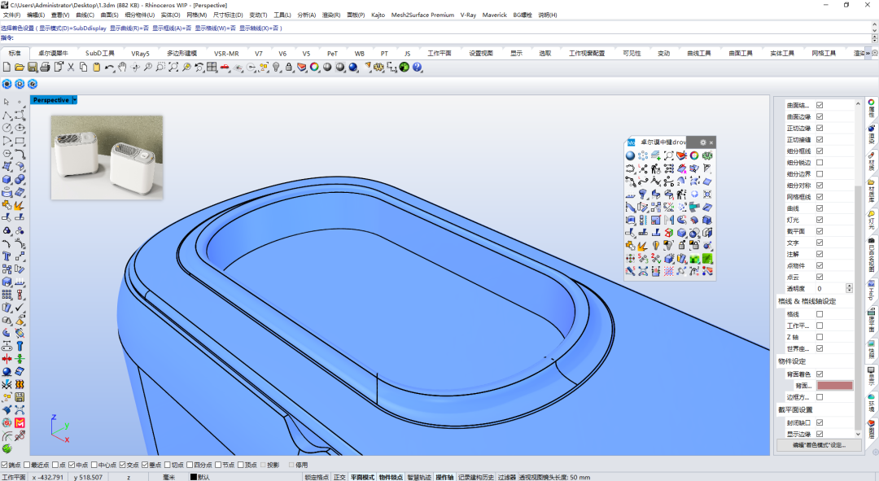Open the layers panel icon in toolbar
879x481 pixels.
pyautogui.click(x=302, y=68)
